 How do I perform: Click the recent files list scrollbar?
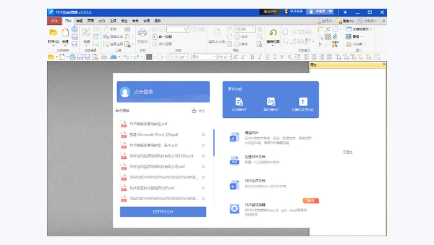pos(214,143)
